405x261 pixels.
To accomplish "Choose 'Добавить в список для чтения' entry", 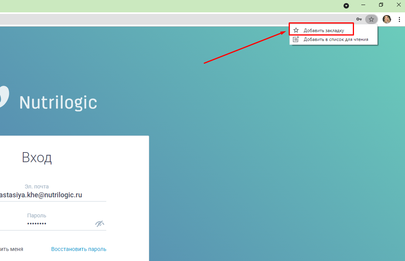I will coord(334,39).
